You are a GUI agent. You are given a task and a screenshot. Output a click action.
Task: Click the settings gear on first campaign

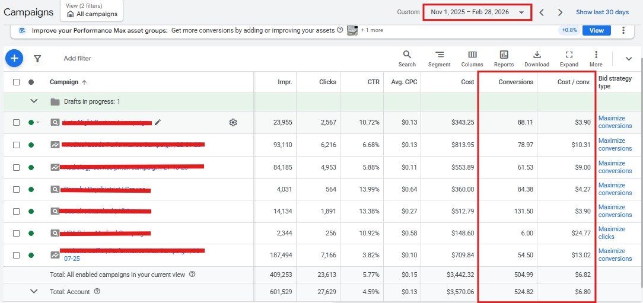pyautogui.click(x=233, y=123)
